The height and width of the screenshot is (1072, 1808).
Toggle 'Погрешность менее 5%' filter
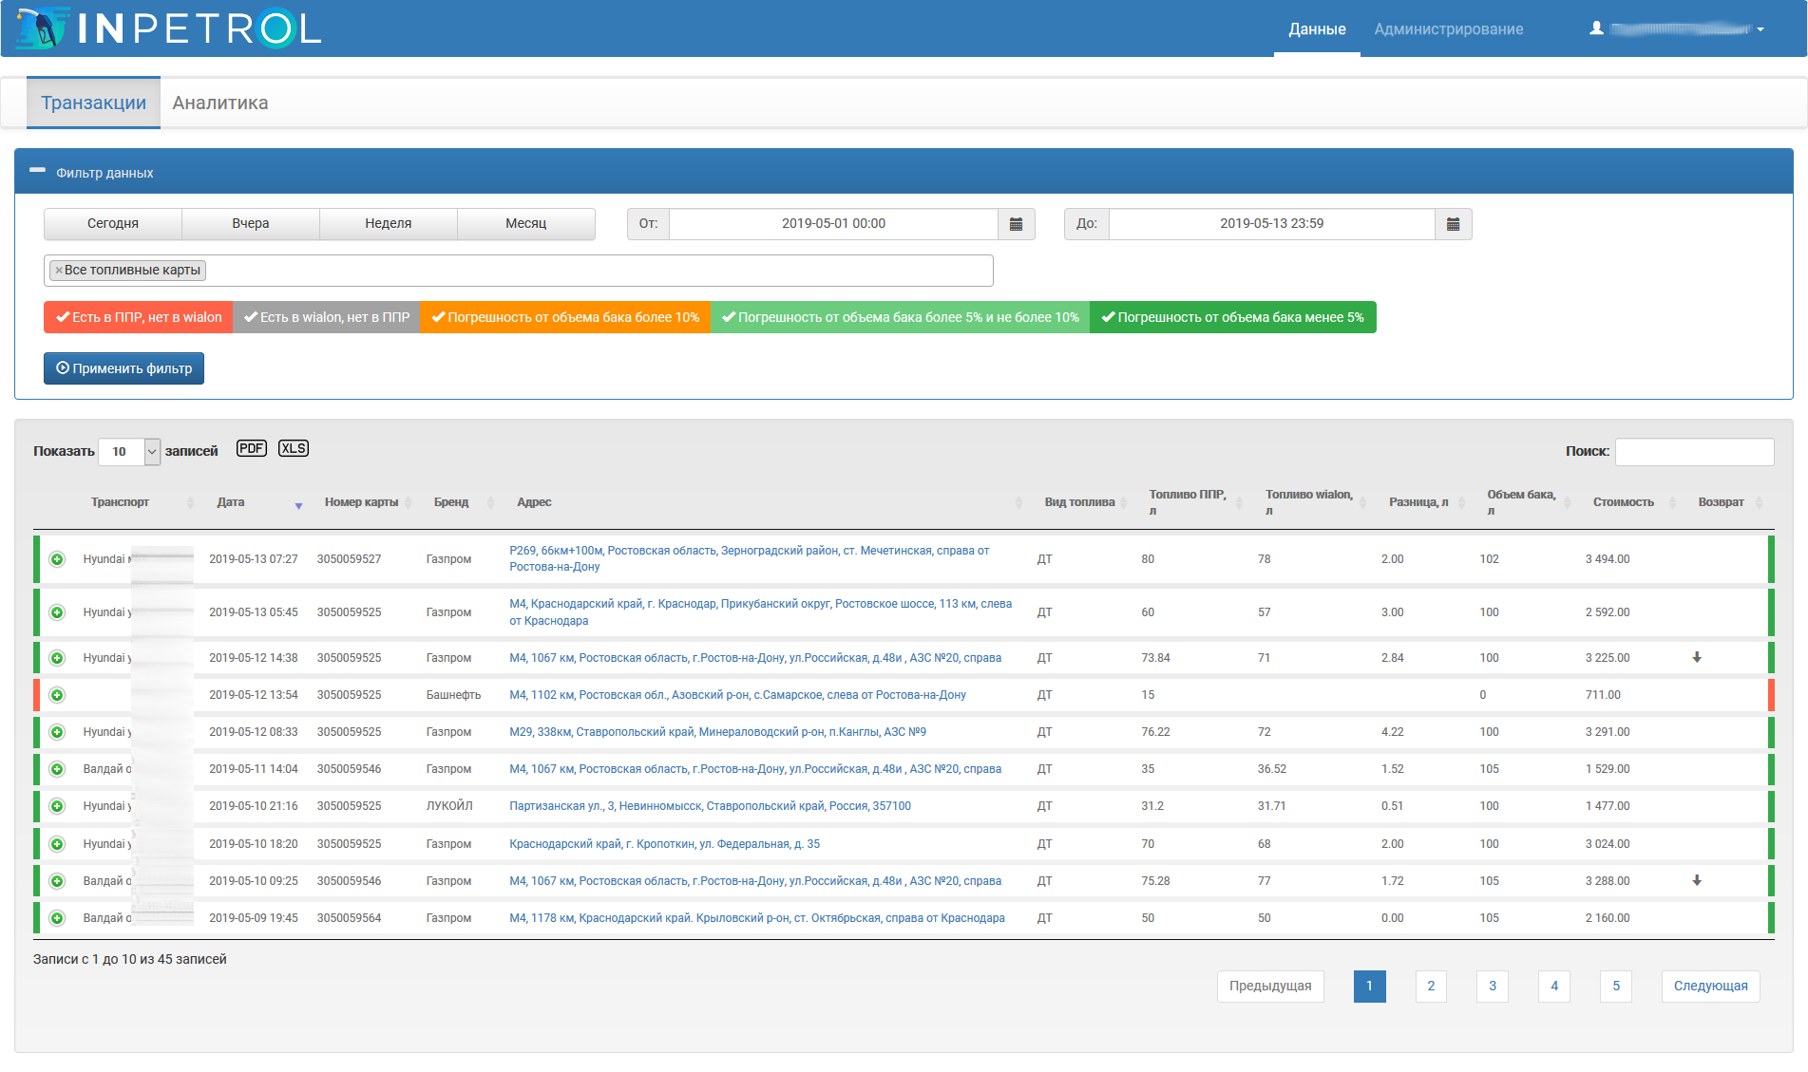(1233, 317)
